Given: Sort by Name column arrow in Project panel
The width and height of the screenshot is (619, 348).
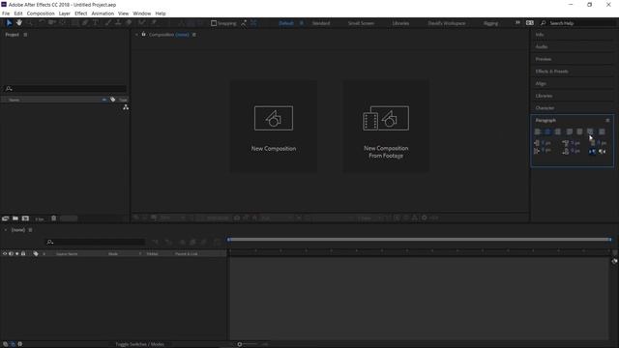Looking at the screenshot, I should pyautogui.click(x=104, y=100).
